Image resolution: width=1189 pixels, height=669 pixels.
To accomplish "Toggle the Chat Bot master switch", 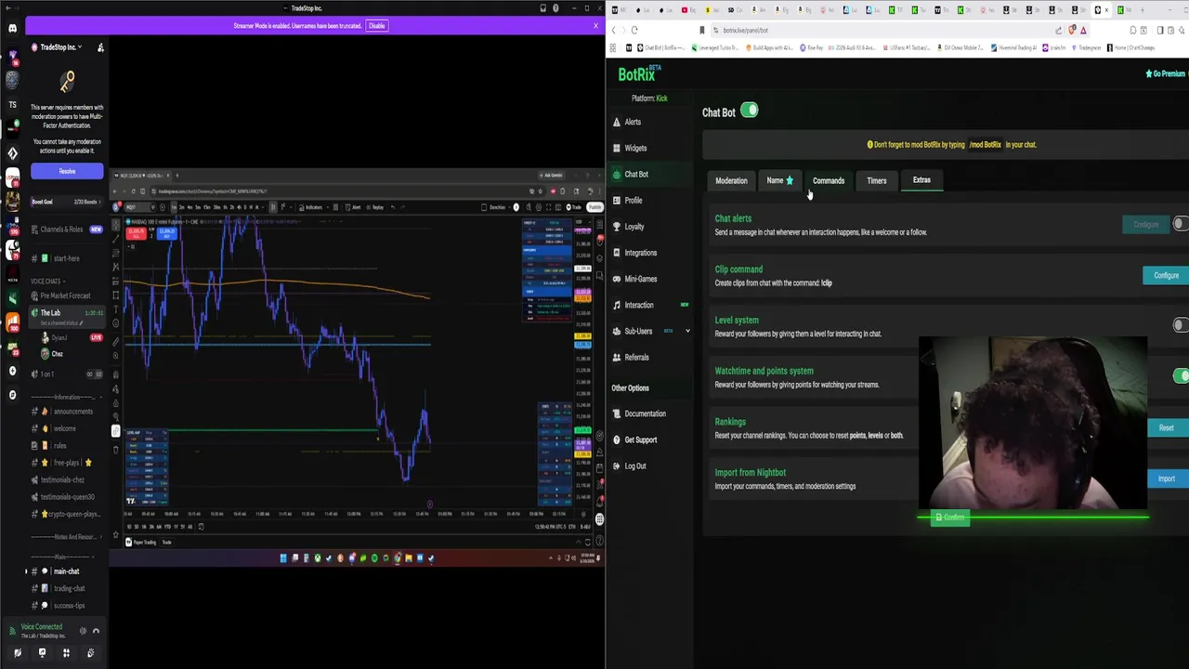I will [x=750, y=111].
